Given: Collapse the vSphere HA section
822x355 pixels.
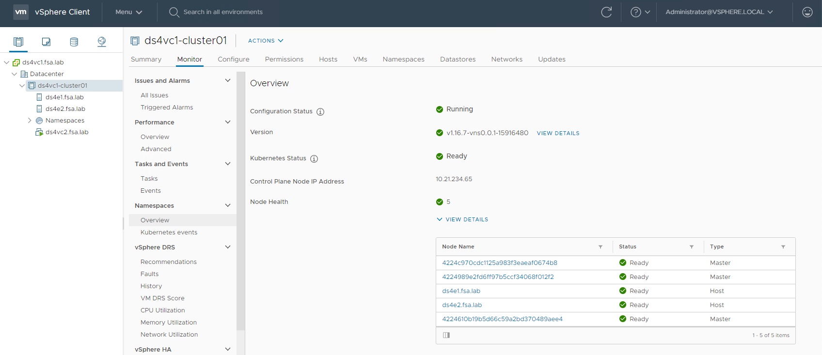Looking at the screenshot, I should (x=228, y=349).
